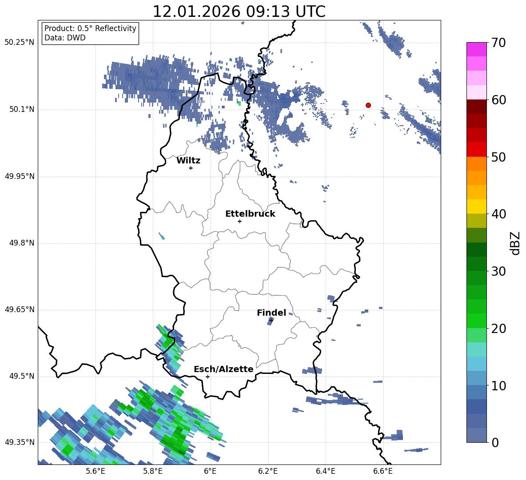The image size is (526, 480).
Task: Click the magenta colorbar segment just under 70
Action: (x=476, y=49)
